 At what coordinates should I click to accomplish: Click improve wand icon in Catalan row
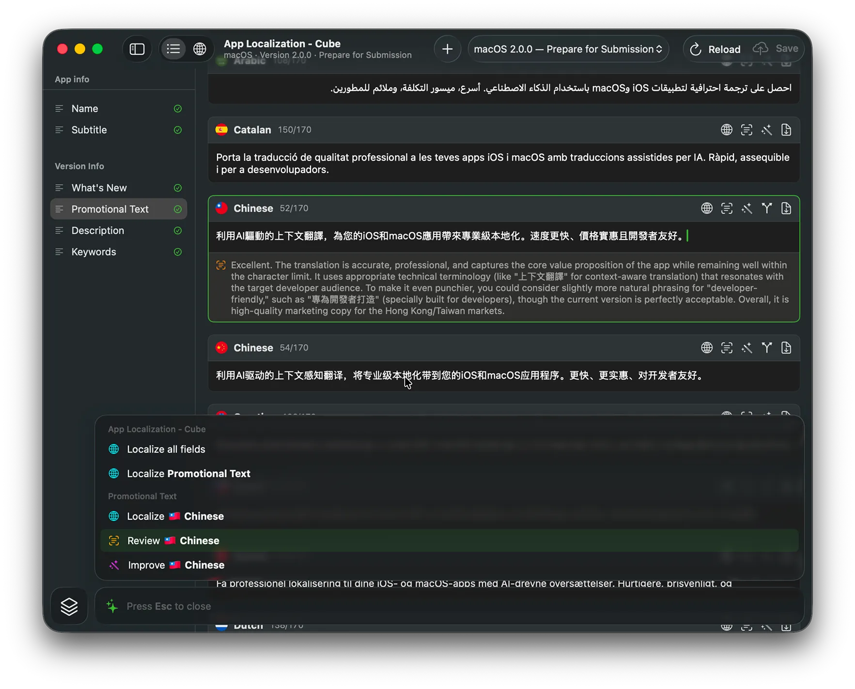(x=766, y=130)
